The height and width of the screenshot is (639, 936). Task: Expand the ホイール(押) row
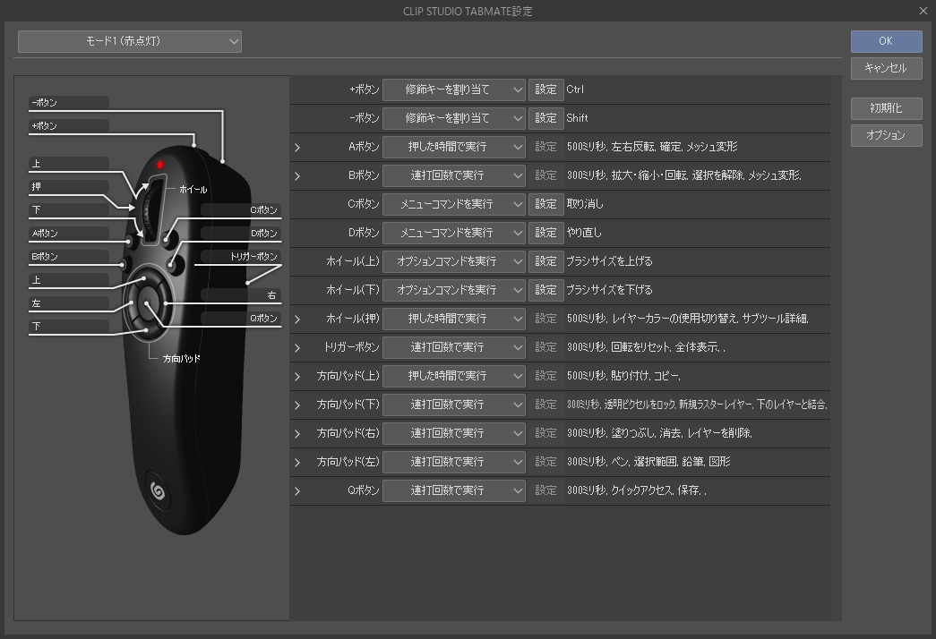pos(297,319)
